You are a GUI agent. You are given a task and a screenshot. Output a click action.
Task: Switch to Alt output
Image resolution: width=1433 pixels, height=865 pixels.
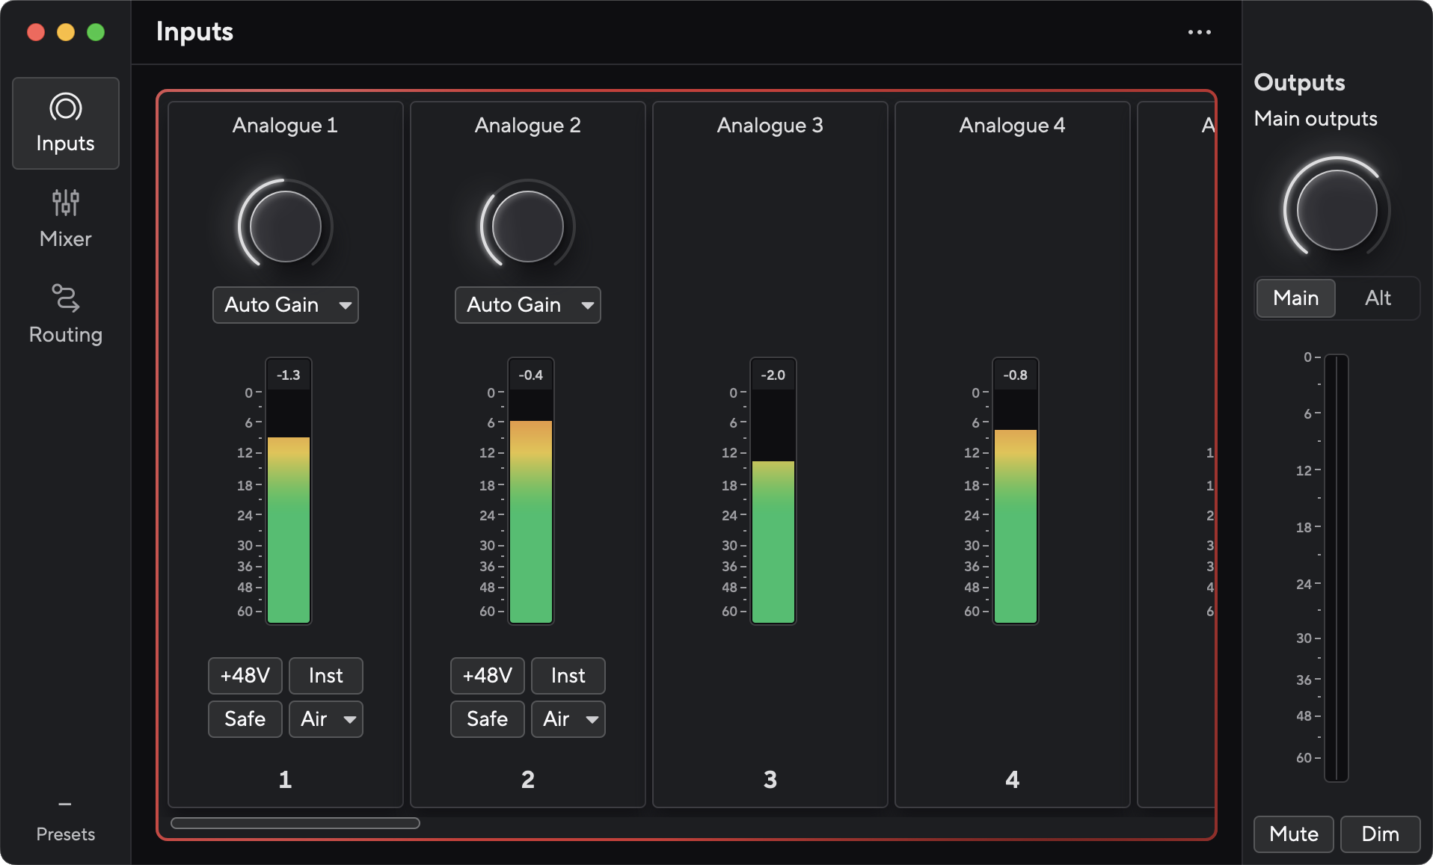click(x=1378, y=298)
